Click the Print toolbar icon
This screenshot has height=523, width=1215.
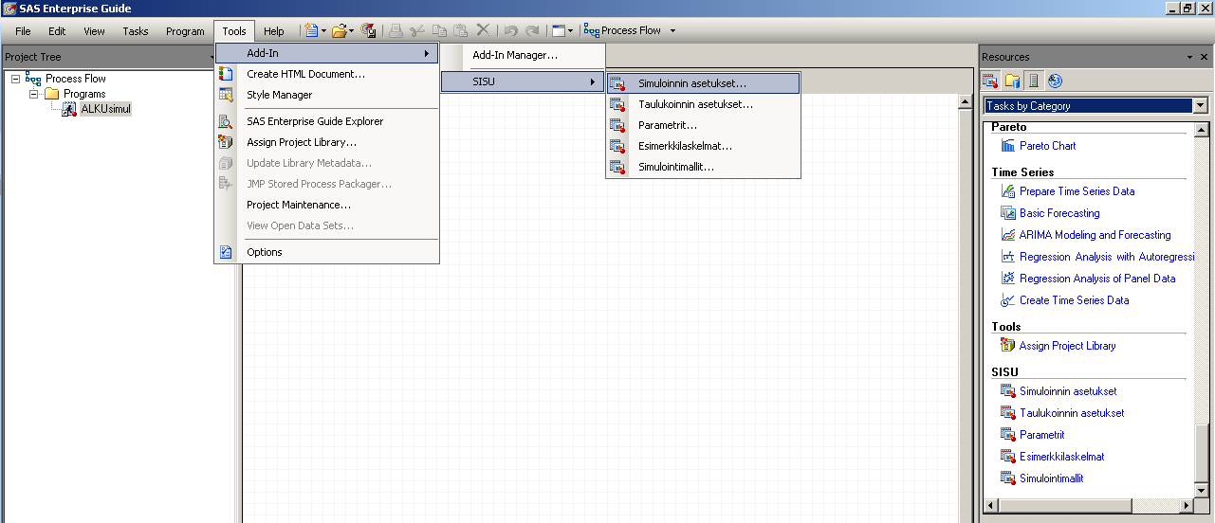tap(396, 30)
